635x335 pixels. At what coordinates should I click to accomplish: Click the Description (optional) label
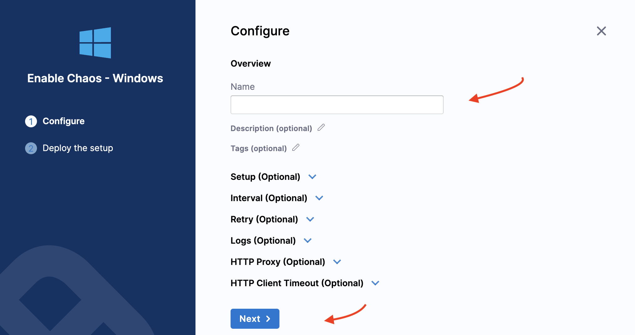(271, 129)
